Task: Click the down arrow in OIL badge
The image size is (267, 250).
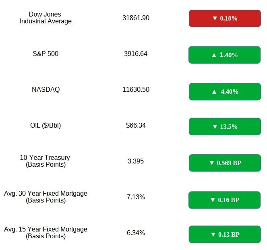Action: click(215, 127)
